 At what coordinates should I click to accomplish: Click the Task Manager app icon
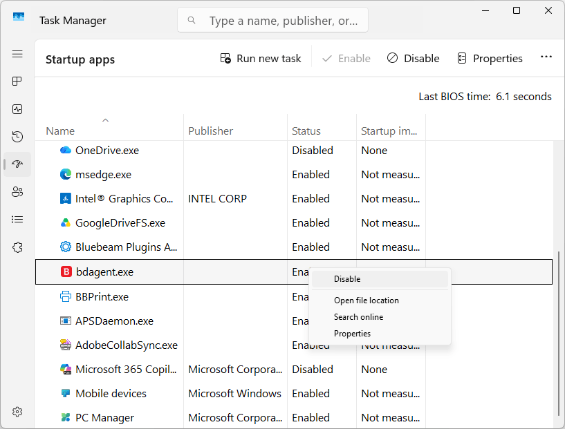[19, 17]
